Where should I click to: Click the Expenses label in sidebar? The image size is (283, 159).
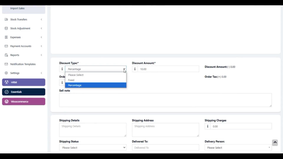[x=15, y=37]
